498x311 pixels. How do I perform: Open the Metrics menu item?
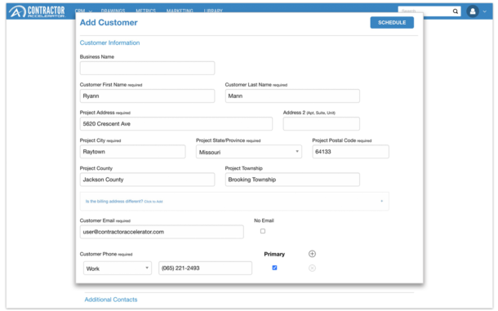coord(146,11)
